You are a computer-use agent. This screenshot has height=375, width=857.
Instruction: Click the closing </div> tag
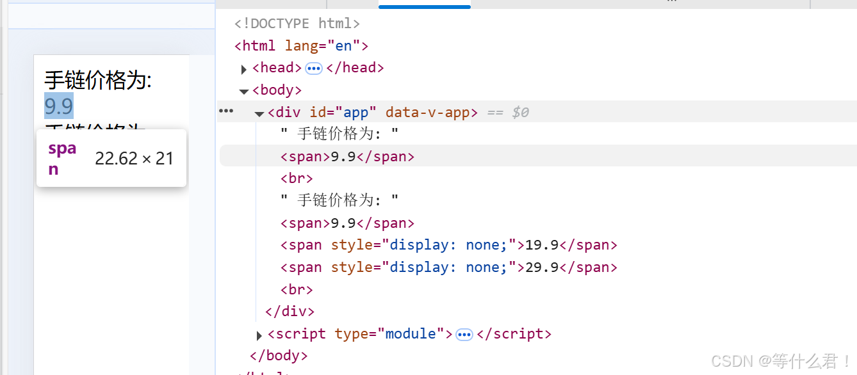coord(290,312)
